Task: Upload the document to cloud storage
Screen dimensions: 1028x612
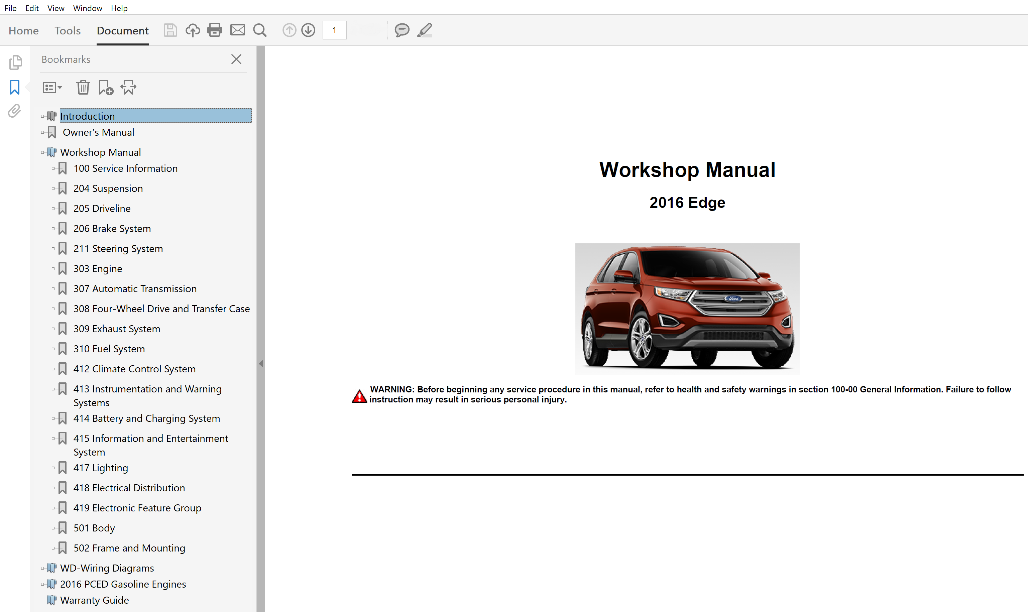Action: [x=193, y=30]
